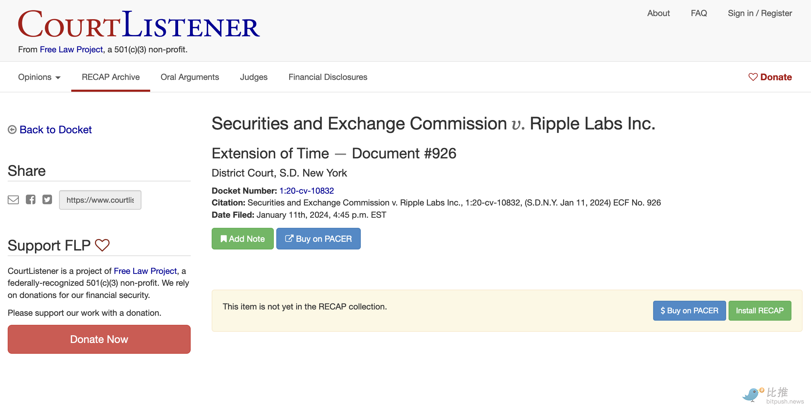This screenshot has width=811, height=411.
Task: Share on Facebook icon
Action: point(31,200)
